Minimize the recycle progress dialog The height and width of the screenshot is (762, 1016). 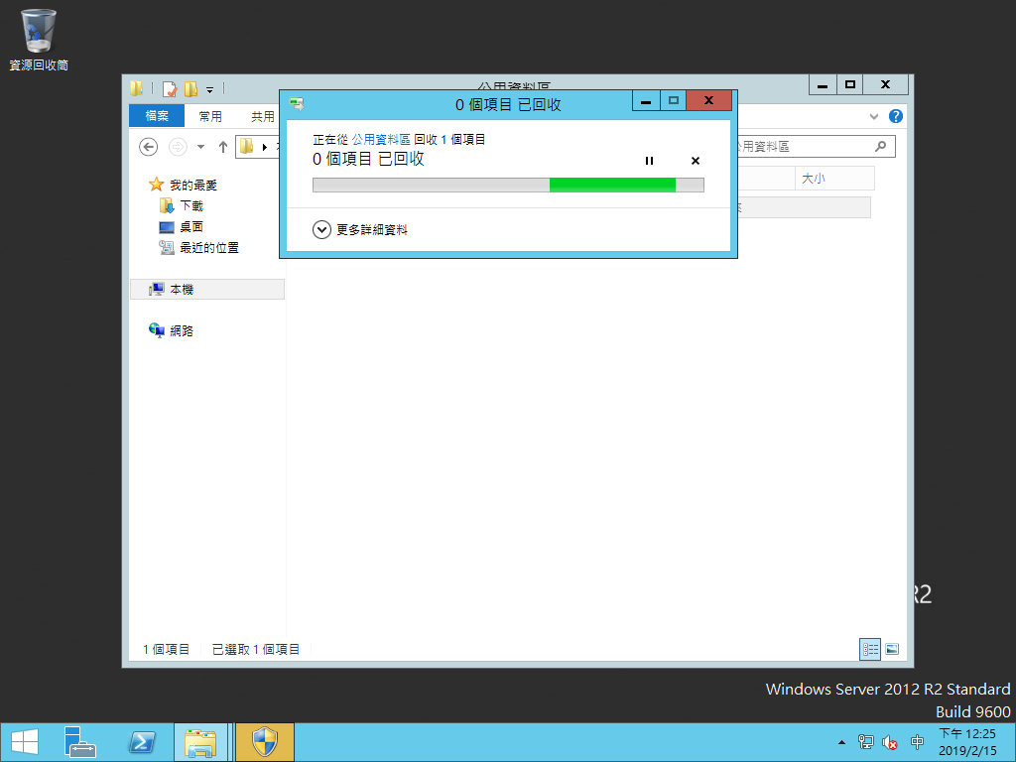pos(646,101)
